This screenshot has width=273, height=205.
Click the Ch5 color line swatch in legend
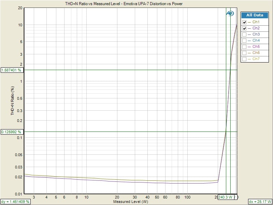[249, 47]
